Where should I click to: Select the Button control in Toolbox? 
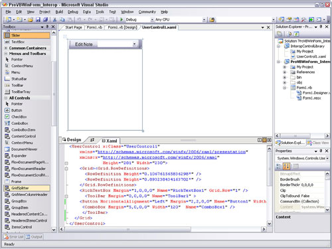click(27, 110)
